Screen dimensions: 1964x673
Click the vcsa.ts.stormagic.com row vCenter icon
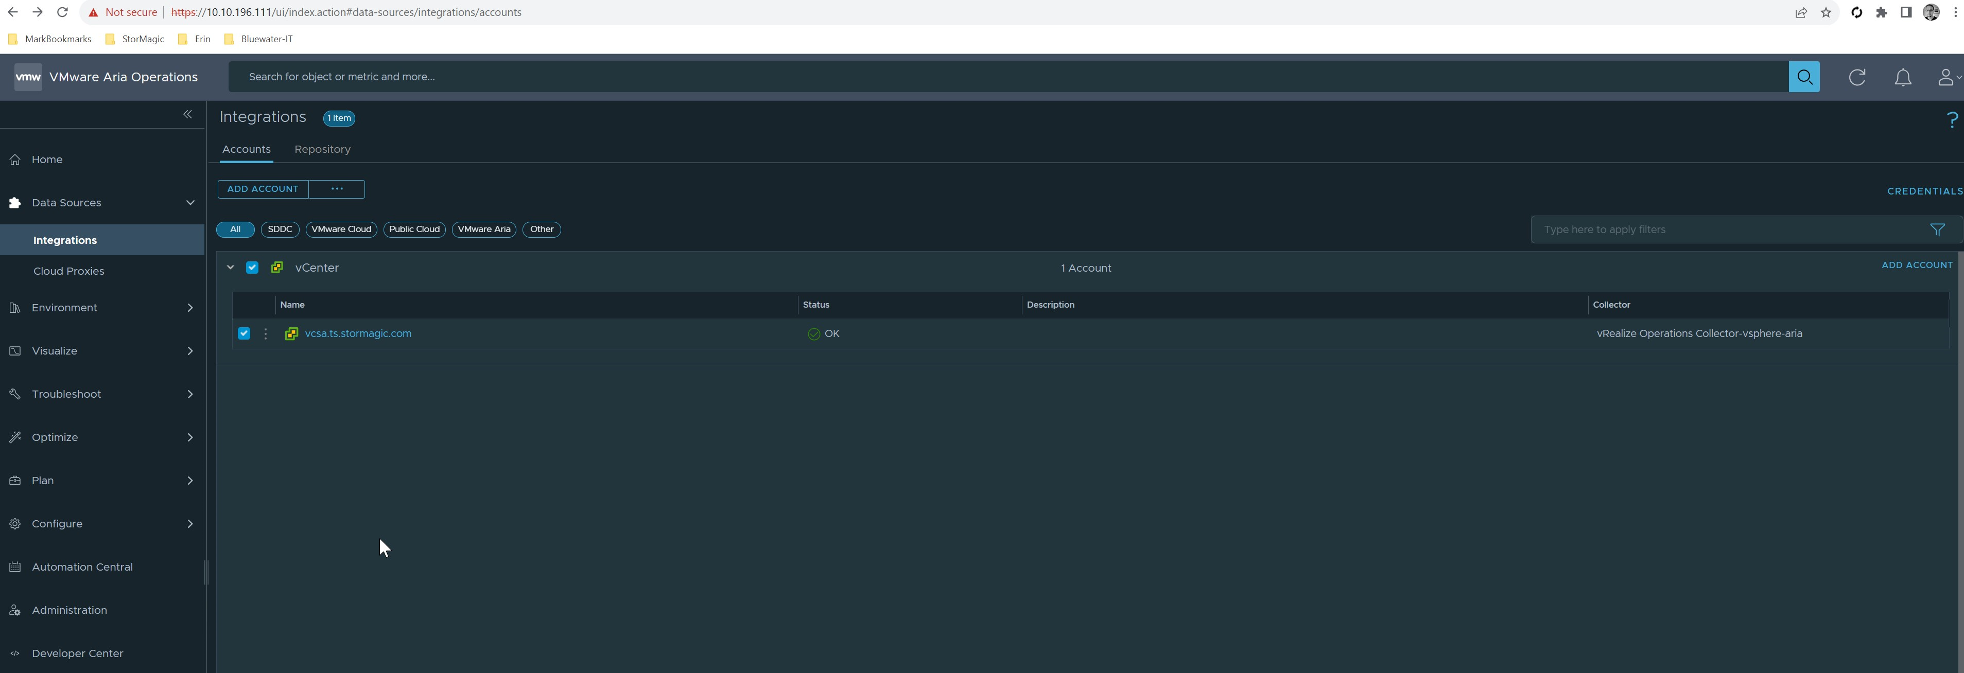(291, 334)
